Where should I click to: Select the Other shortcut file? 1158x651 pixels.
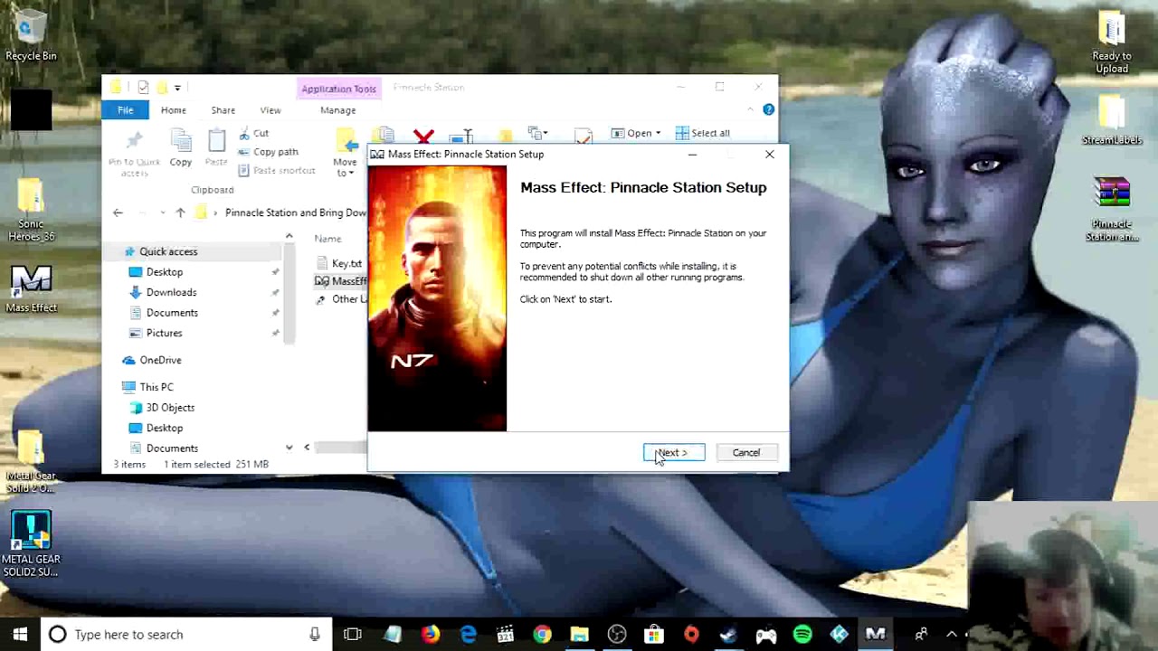[x=341, y=299]
